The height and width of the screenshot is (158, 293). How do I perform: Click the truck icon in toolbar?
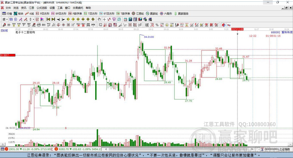click(x=150, y=19)
